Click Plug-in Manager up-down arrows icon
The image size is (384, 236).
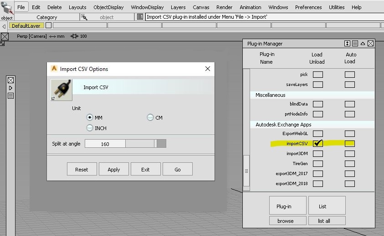tap(347, 44)
